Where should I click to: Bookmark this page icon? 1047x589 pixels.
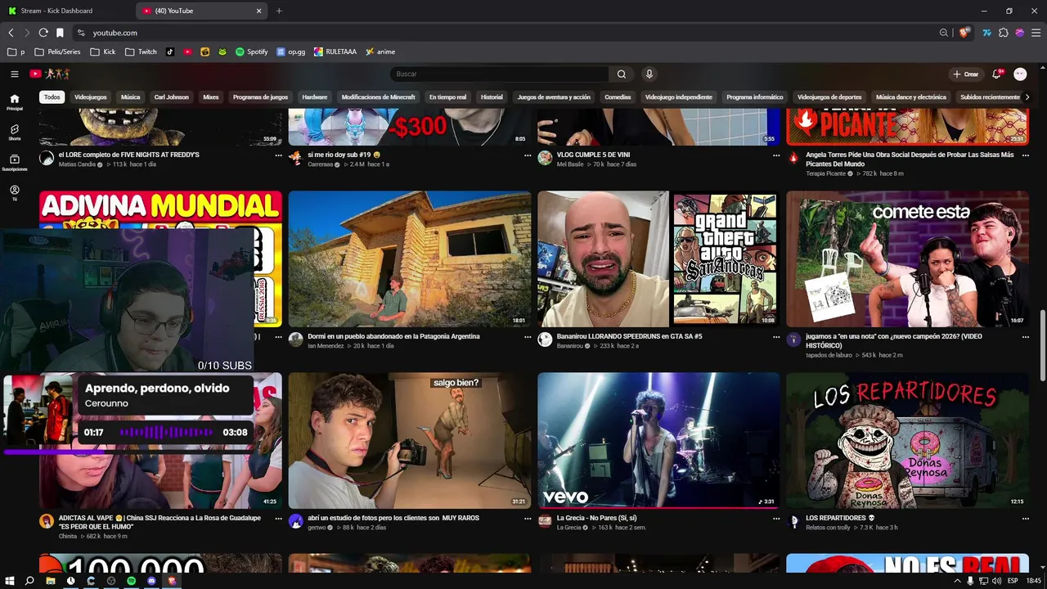(x=60, y=33)
